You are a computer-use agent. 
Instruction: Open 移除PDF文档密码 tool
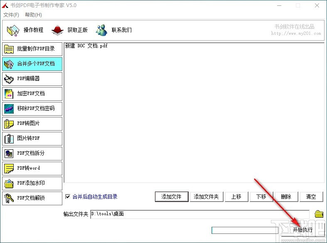tap(32, 109)
